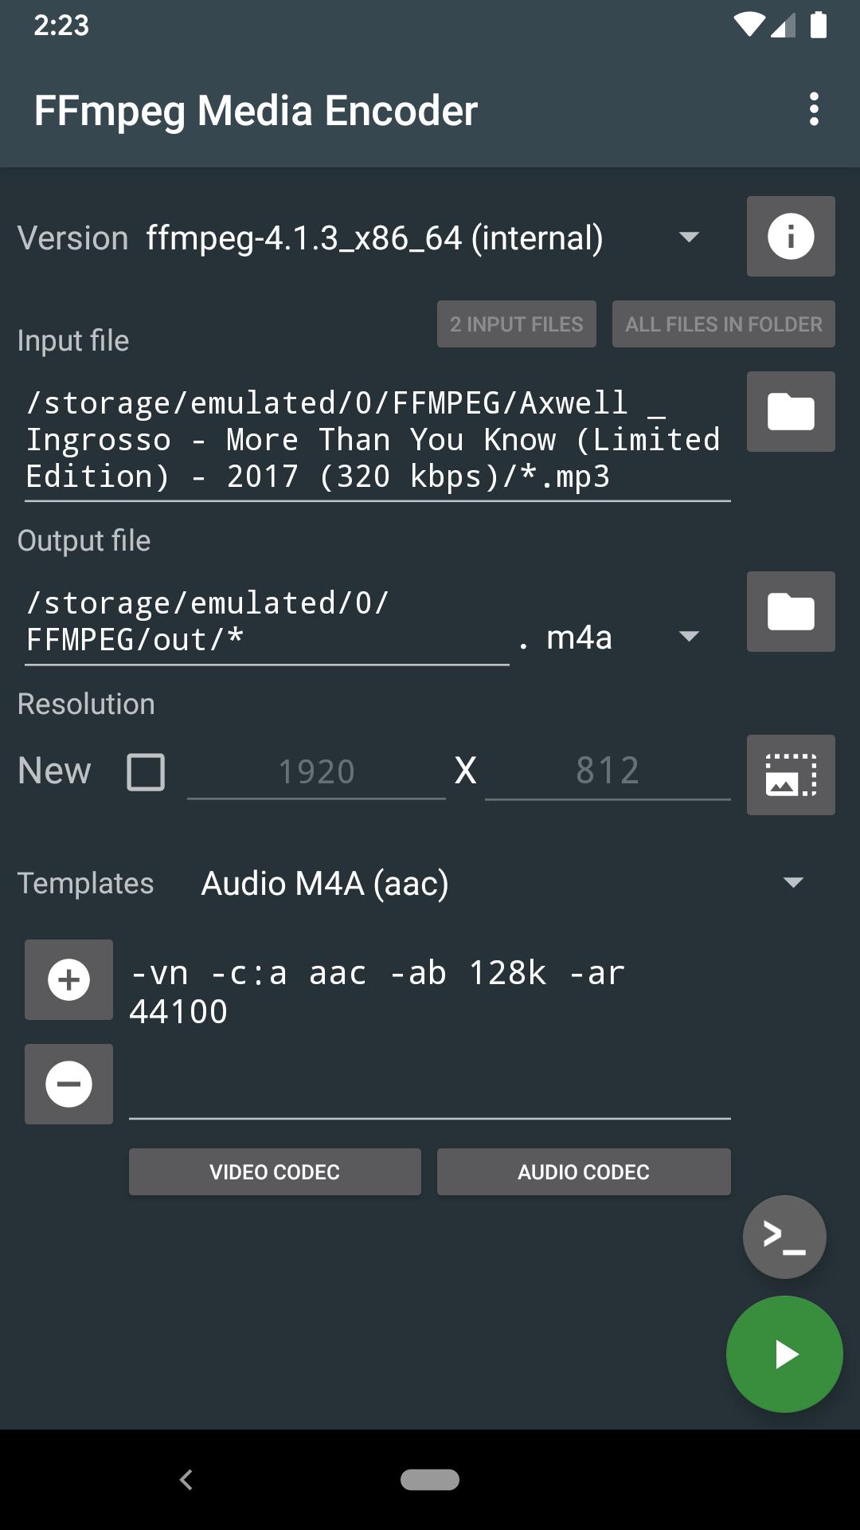Open the command-line terminal button
860x1530 pixels.
pyautogui.click(x=784, y=1237)
